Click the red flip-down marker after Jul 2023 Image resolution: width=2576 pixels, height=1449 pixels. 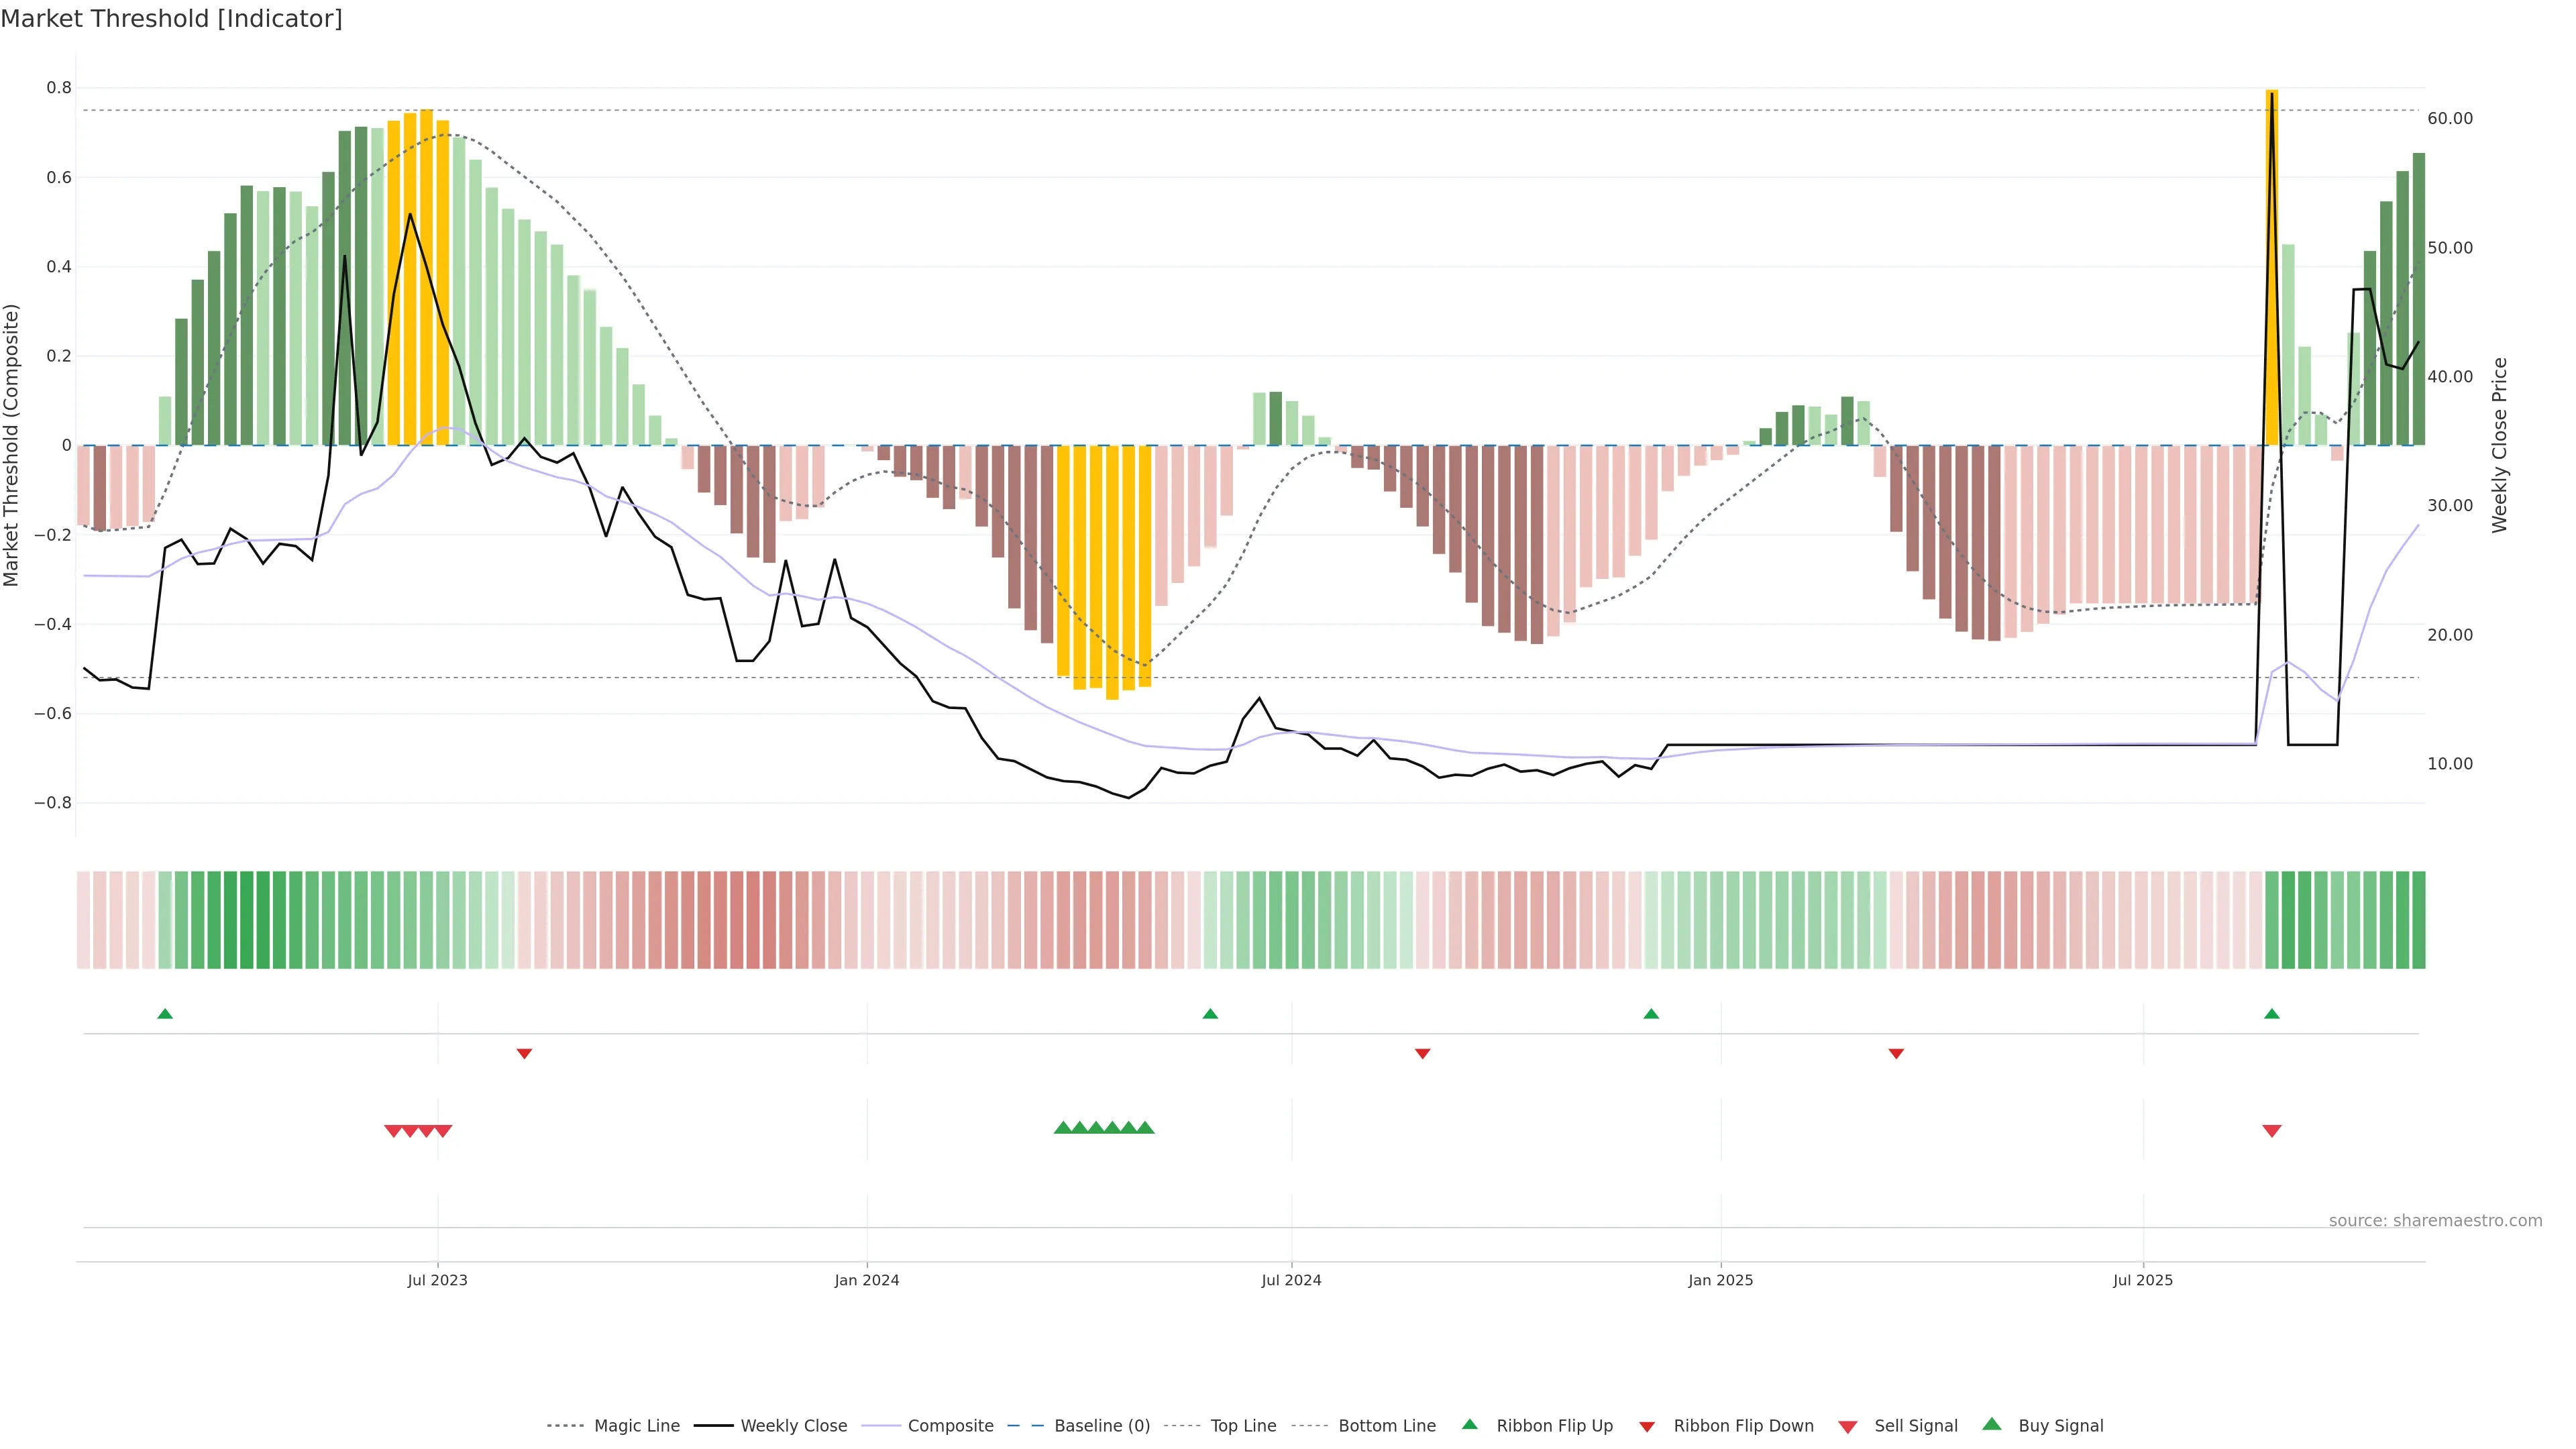pyautogui.click(x=524, y=1053)
